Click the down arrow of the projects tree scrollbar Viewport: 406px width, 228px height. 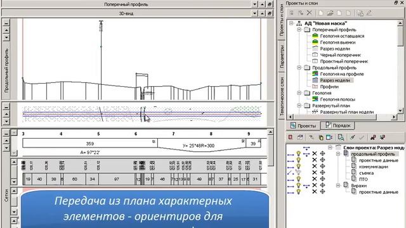coord(400,110)
